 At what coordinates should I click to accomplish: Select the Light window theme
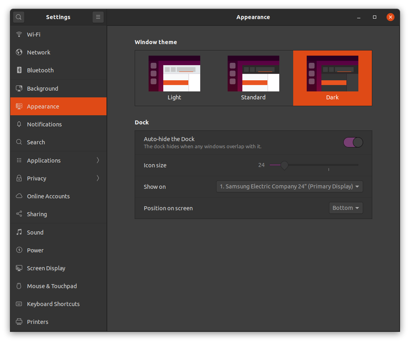tap(174, 78)
